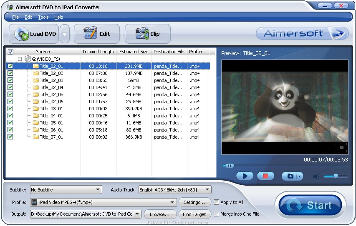Click the Start conversion button
356x226 pixels.
pos(311,205)
